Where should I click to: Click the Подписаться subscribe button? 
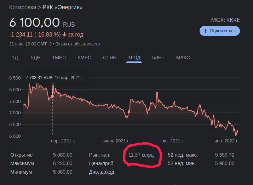pyautogui.click(x=220, y=31)
